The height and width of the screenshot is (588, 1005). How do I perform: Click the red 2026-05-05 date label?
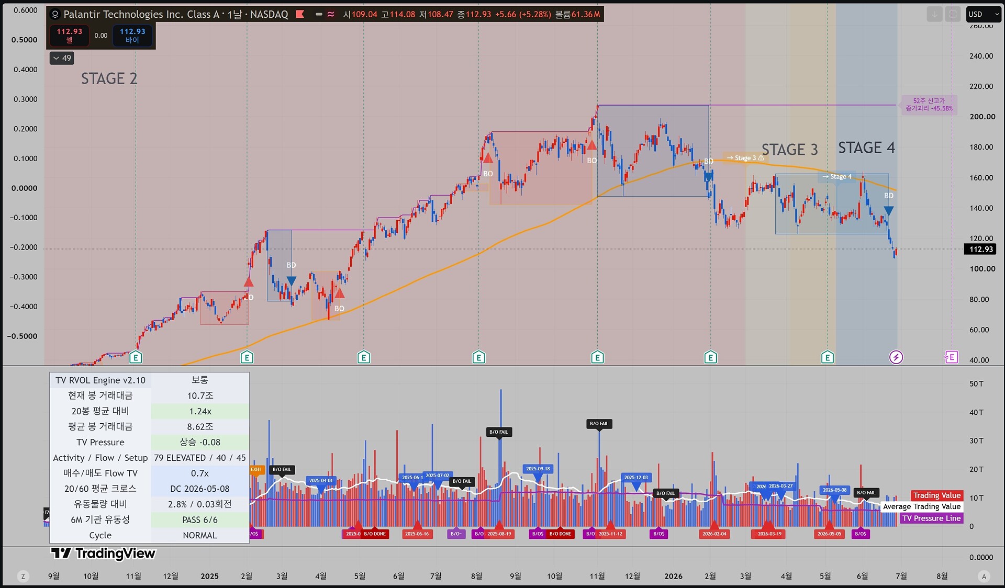pos(830,534)
